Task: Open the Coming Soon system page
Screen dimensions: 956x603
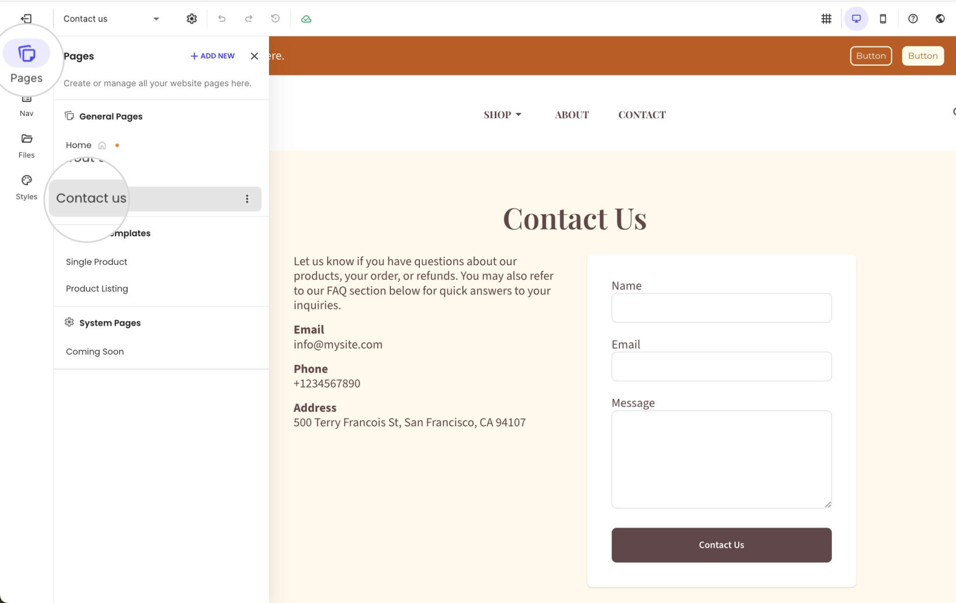Action: tap(95, 352)
